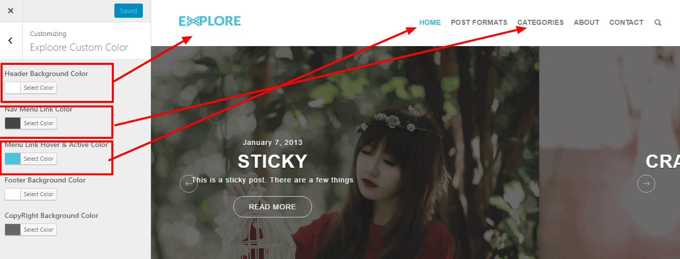This screenshot has height=259, width=680.
Task: Click the STICKY post title
Action: (x=272, y=161)
